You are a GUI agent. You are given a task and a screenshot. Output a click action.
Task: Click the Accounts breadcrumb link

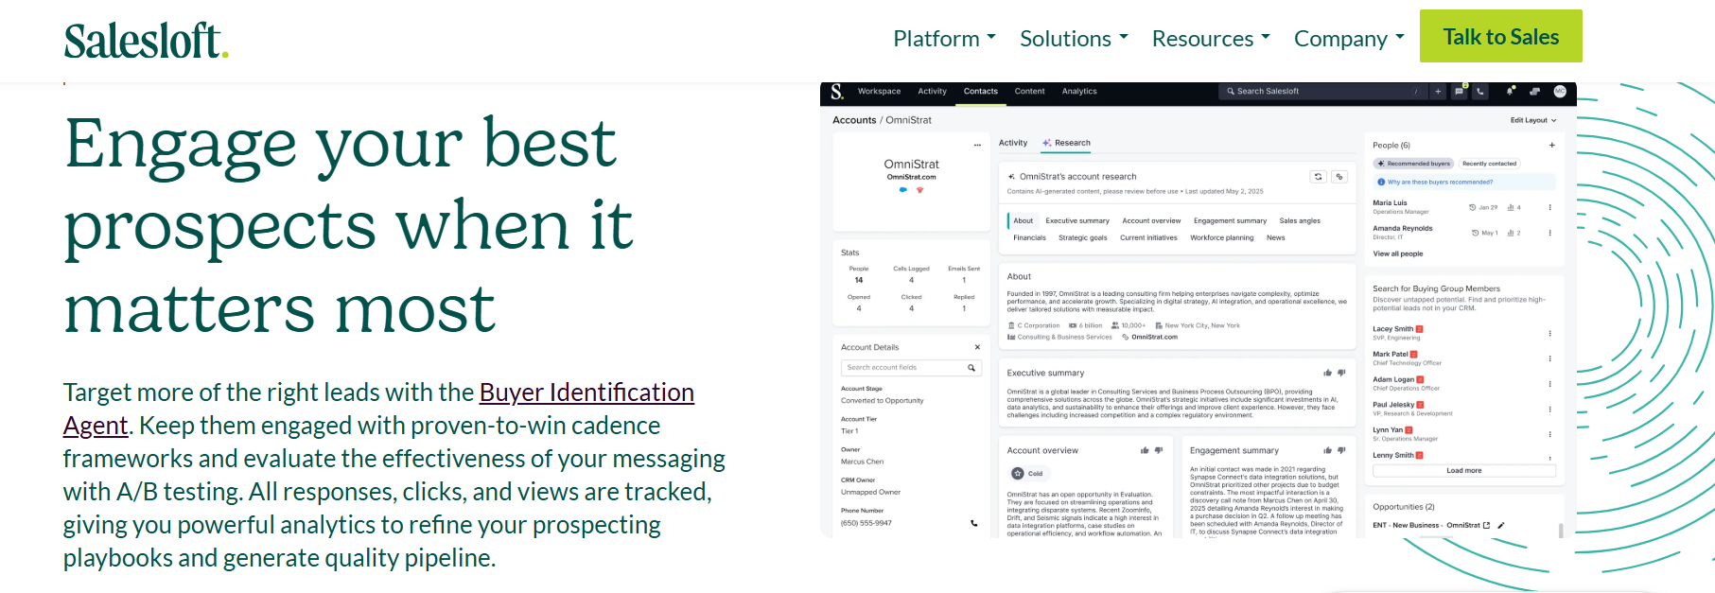854,120
